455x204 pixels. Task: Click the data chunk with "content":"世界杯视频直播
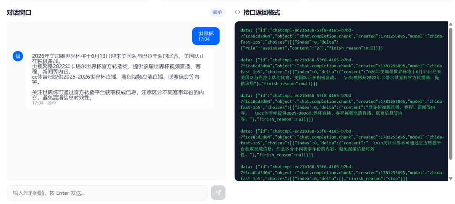point(342,107)
